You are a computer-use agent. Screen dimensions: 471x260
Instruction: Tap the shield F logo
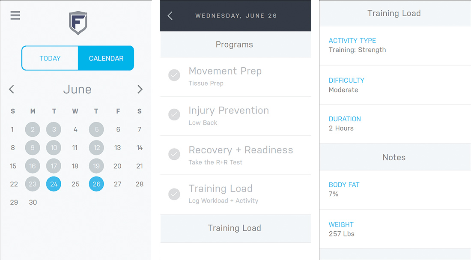pyautogui.click(x=78, y=23)
